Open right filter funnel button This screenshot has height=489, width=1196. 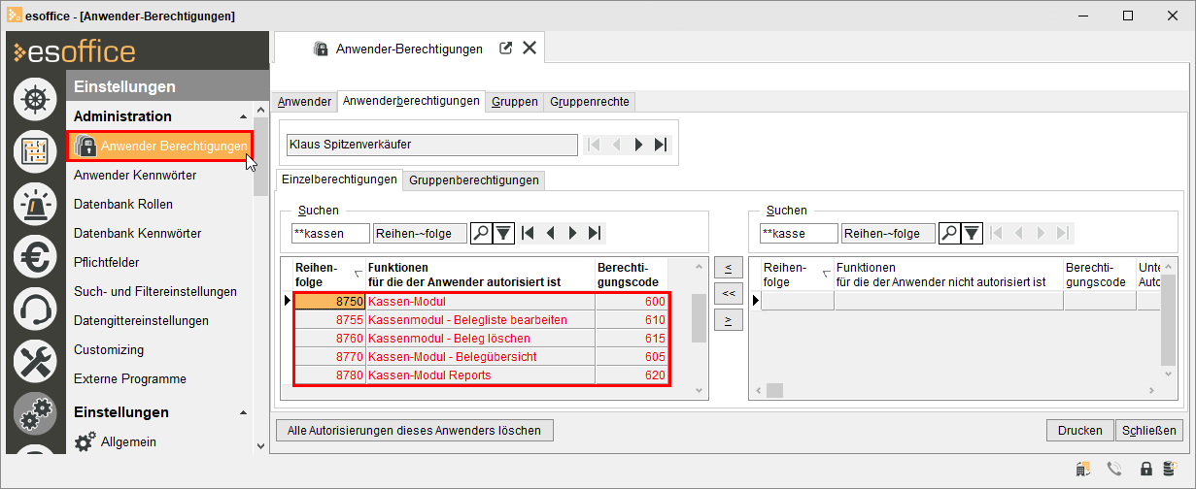coord(972,233)
